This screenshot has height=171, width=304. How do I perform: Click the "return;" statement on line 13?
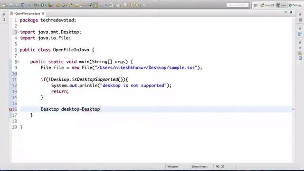pos(60,92)
